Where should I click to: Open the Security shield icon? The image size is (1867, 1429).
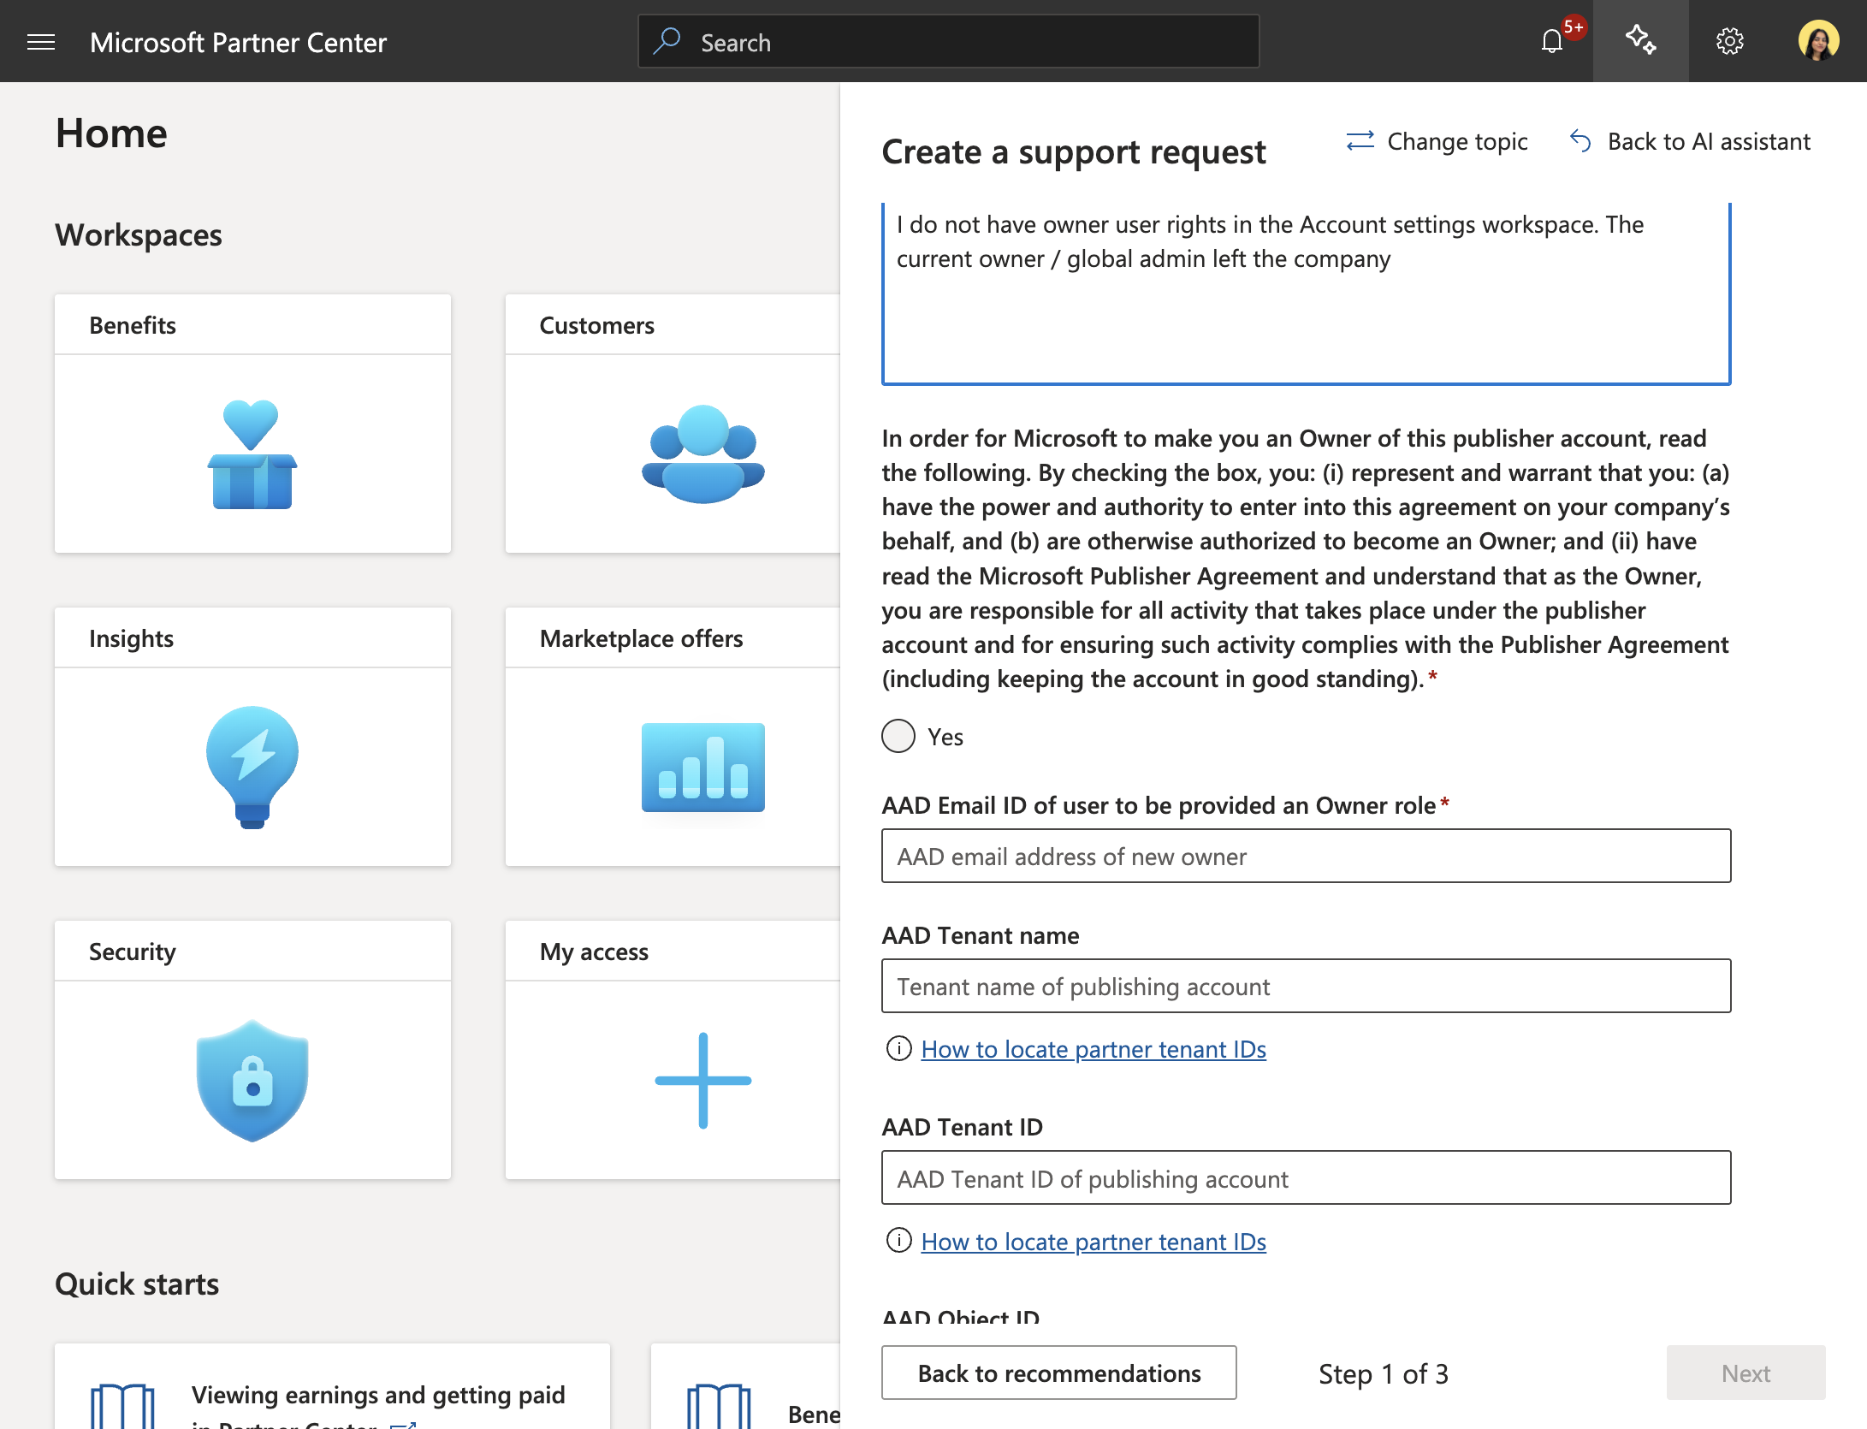click(252, 1080)
